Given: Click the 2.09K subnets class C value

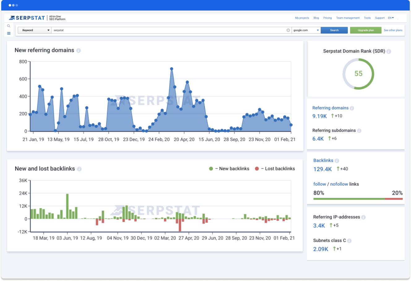Looking at the screenshot, I should coord(321,249).
